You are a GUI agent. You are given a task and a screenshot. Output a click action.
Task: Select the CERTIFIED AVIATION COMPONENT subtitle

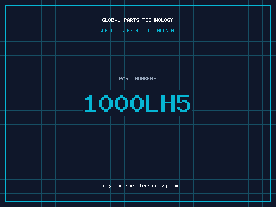[138, 30]
